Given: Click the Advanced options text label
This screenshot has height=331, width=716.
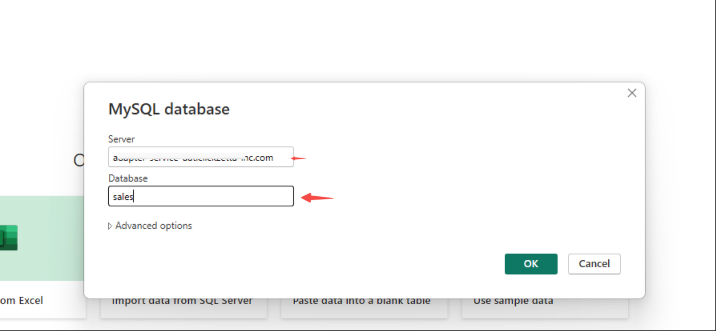Looking at the screenshot, I should pyautogui.click(x=153, y=226).
